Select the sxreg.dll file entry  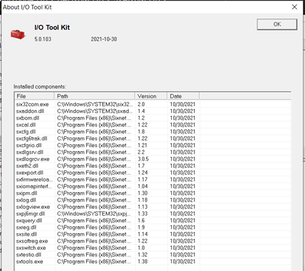tap(26, 227)
